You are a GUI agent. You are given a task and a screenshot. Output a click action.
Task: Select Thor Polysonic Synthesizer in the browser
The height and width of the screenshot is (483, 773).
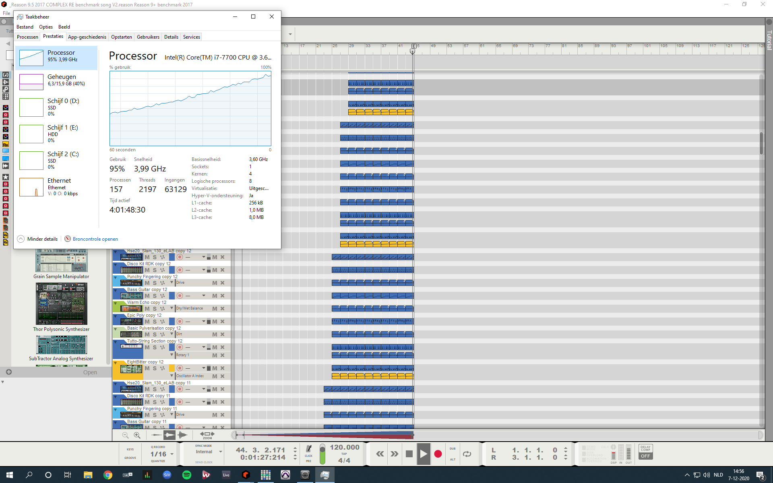coord(61,307)
